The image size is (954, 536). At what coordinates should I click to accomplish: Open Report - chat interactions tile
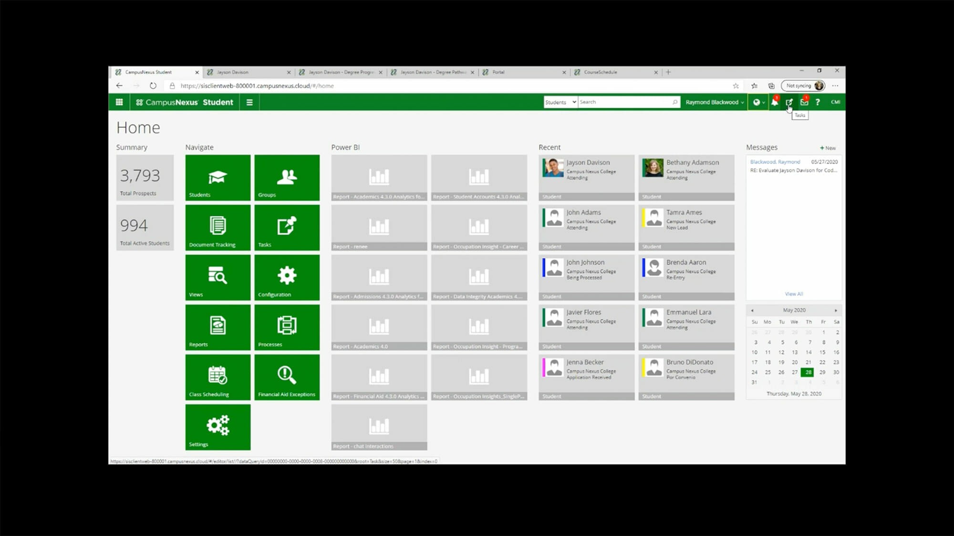pyautogui.click(x=379, y=427)
